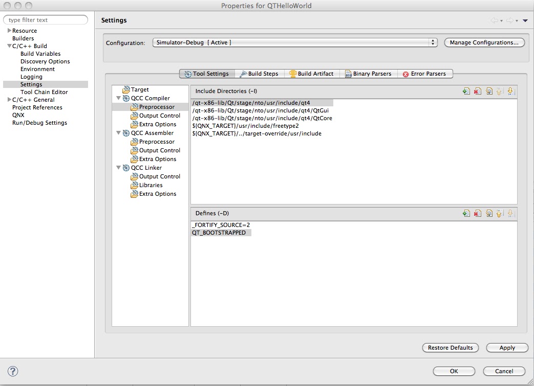Expand the C/C++ General node

(9, 100)
